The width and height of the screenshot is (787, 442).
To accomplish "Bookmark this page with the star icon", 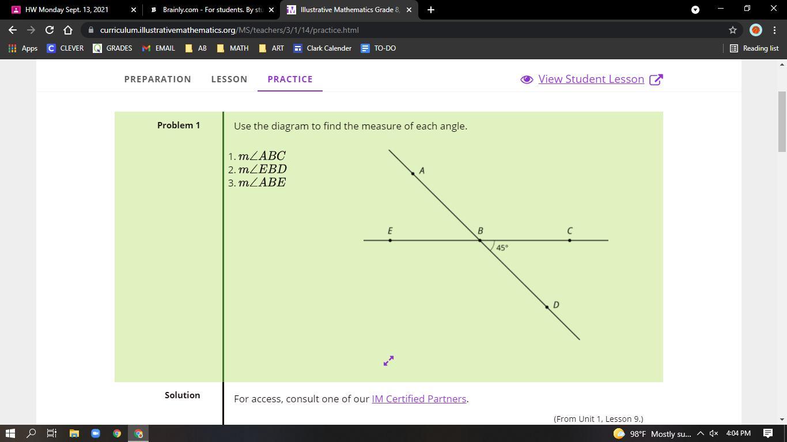I will point(732,30).
